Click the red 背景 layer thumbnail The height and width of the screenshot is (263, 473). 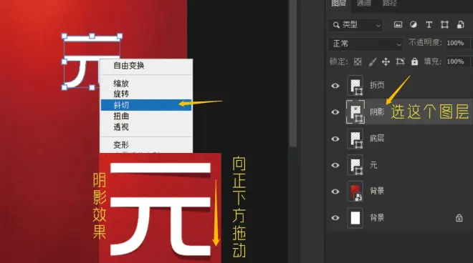pyautogui.click(x=355, y=191)
